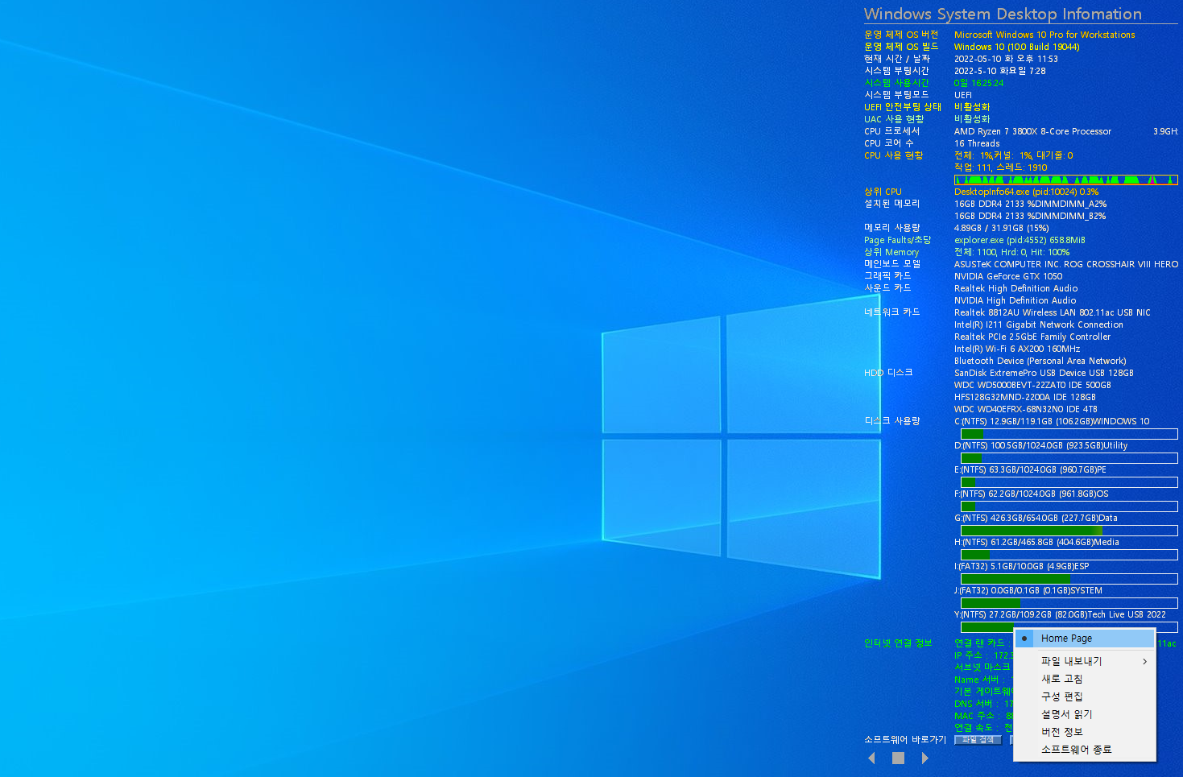Click the F:(NTFS) OS drive text
The image size is (1183, 777).
1032,494
